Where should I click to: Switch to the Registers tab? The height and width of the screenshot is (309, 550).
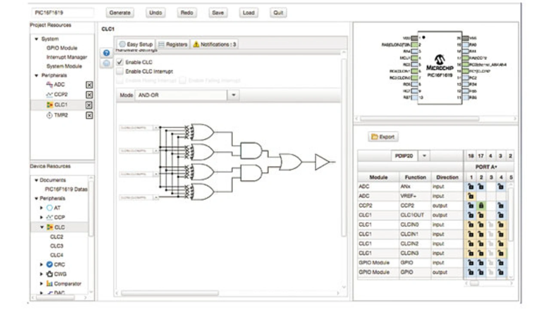coord(172,44)
